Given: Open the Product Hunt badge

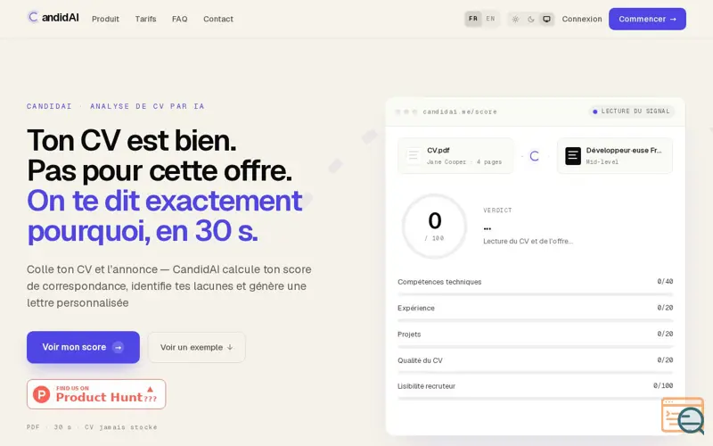Looking at the screenshot, I should (x=96, y=394).
